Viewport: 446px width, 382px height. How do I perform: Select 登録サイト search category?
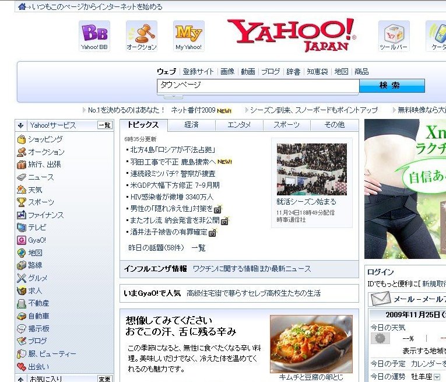click(x=198, y=71)
